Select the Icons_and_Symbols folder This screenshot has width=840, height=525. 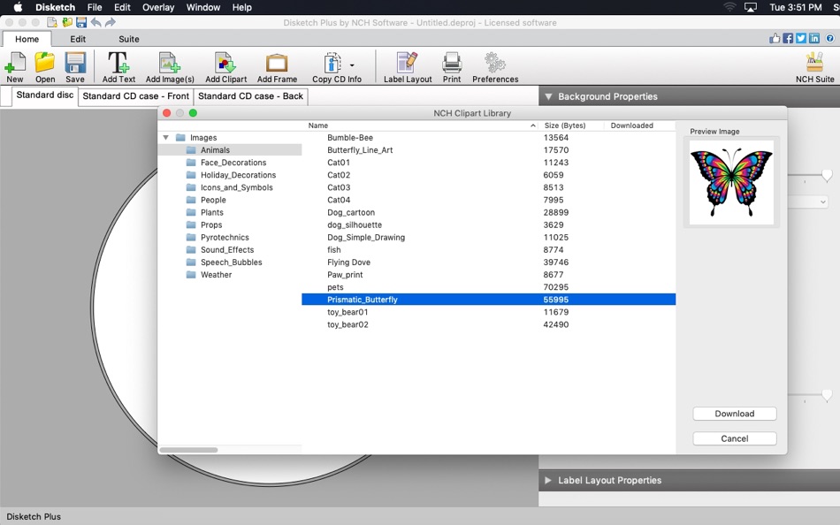coord(236,187)
